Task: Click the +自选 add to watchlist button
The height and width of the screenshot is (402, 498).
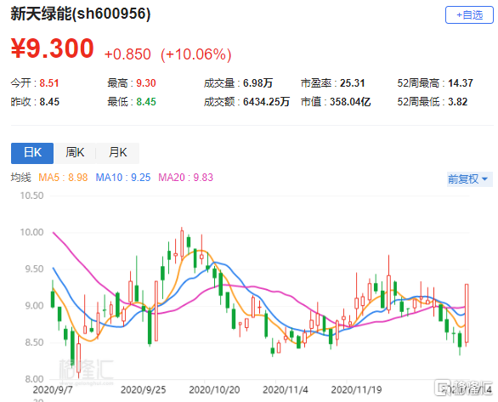Action: pyautogui.click(x=469, y=15)
